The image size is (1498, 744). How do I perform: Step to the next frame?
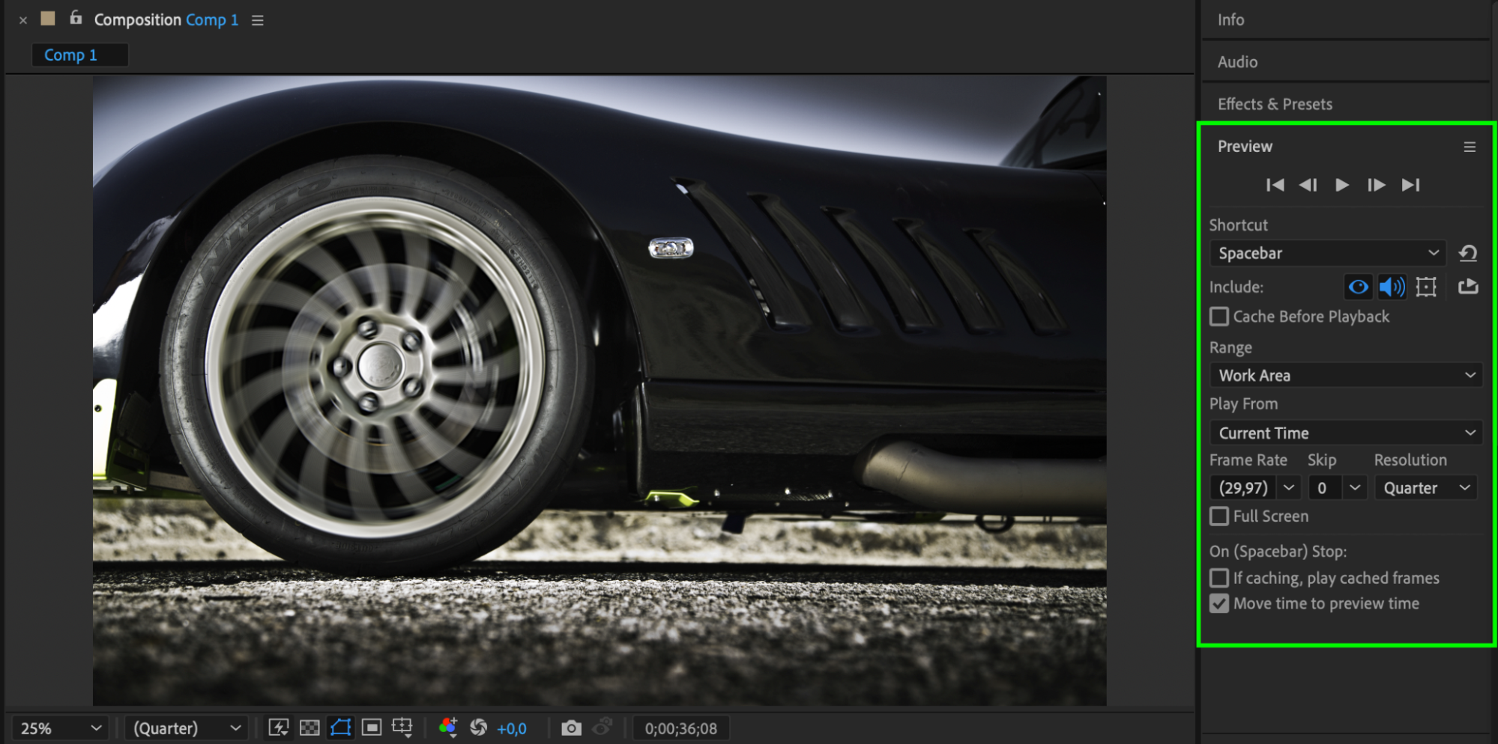point(1376,185)
